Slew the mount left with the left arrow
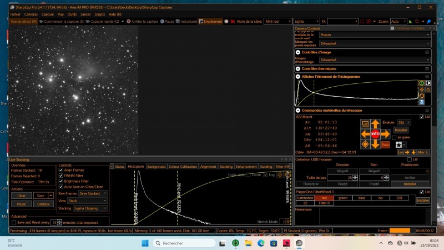This screenshot has height=250, width=444. (365, 134)
